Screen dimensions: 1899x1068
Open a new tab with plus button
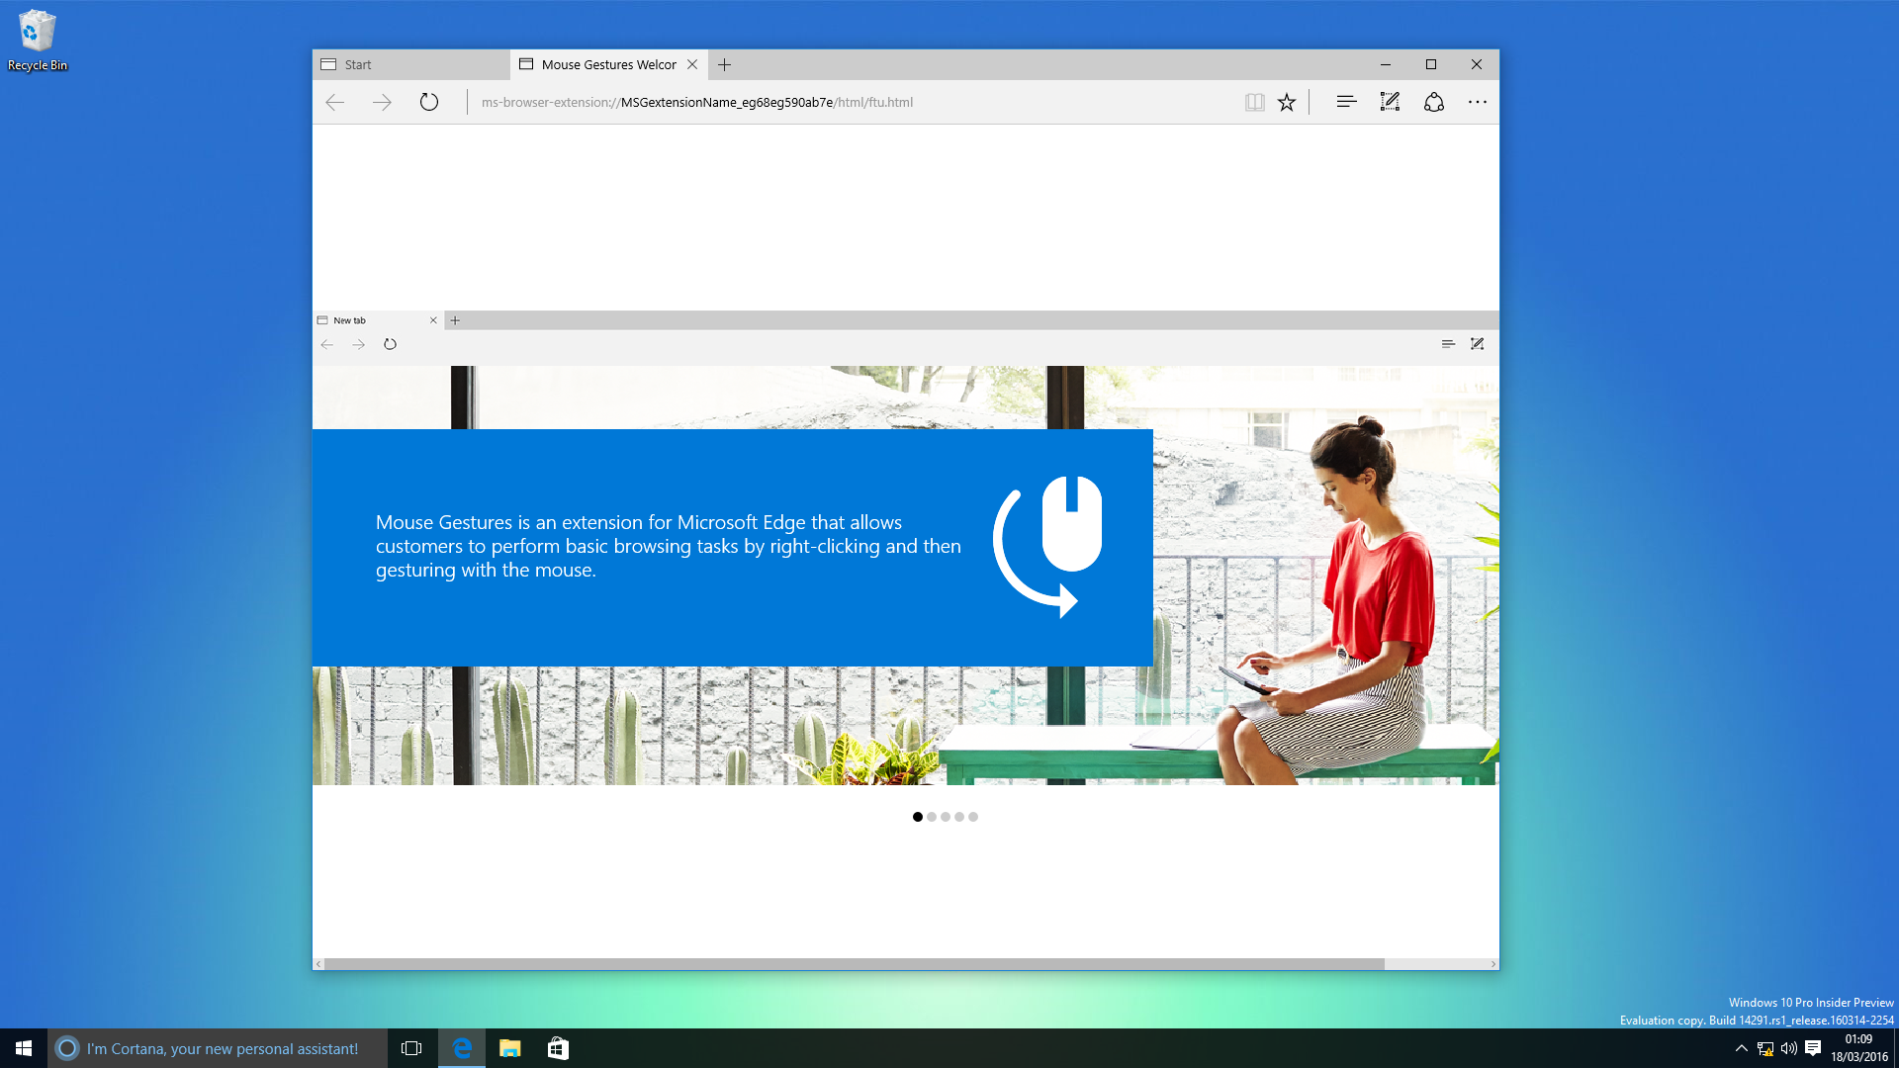tap(725, 64)
